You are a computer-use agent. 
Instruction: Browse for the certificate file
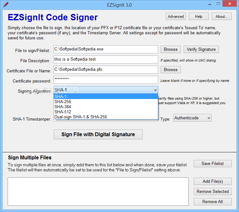pos(171,70)
